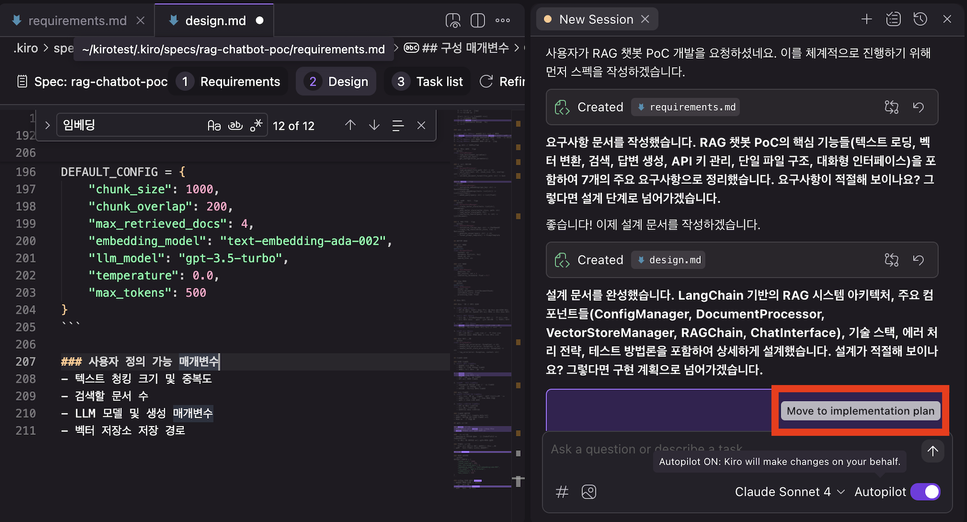Toggle the Autopilot switch
Image resolution: width=967 pixels, height=522 pixels.
925,492
